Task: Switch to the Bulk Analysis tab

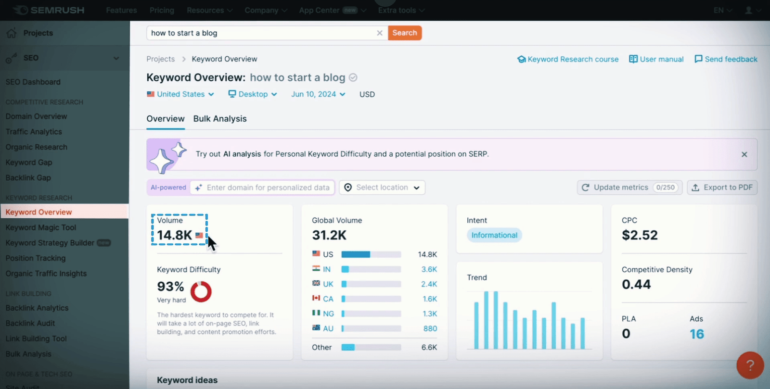Action: pyautogui.click(x=220, y=119)
